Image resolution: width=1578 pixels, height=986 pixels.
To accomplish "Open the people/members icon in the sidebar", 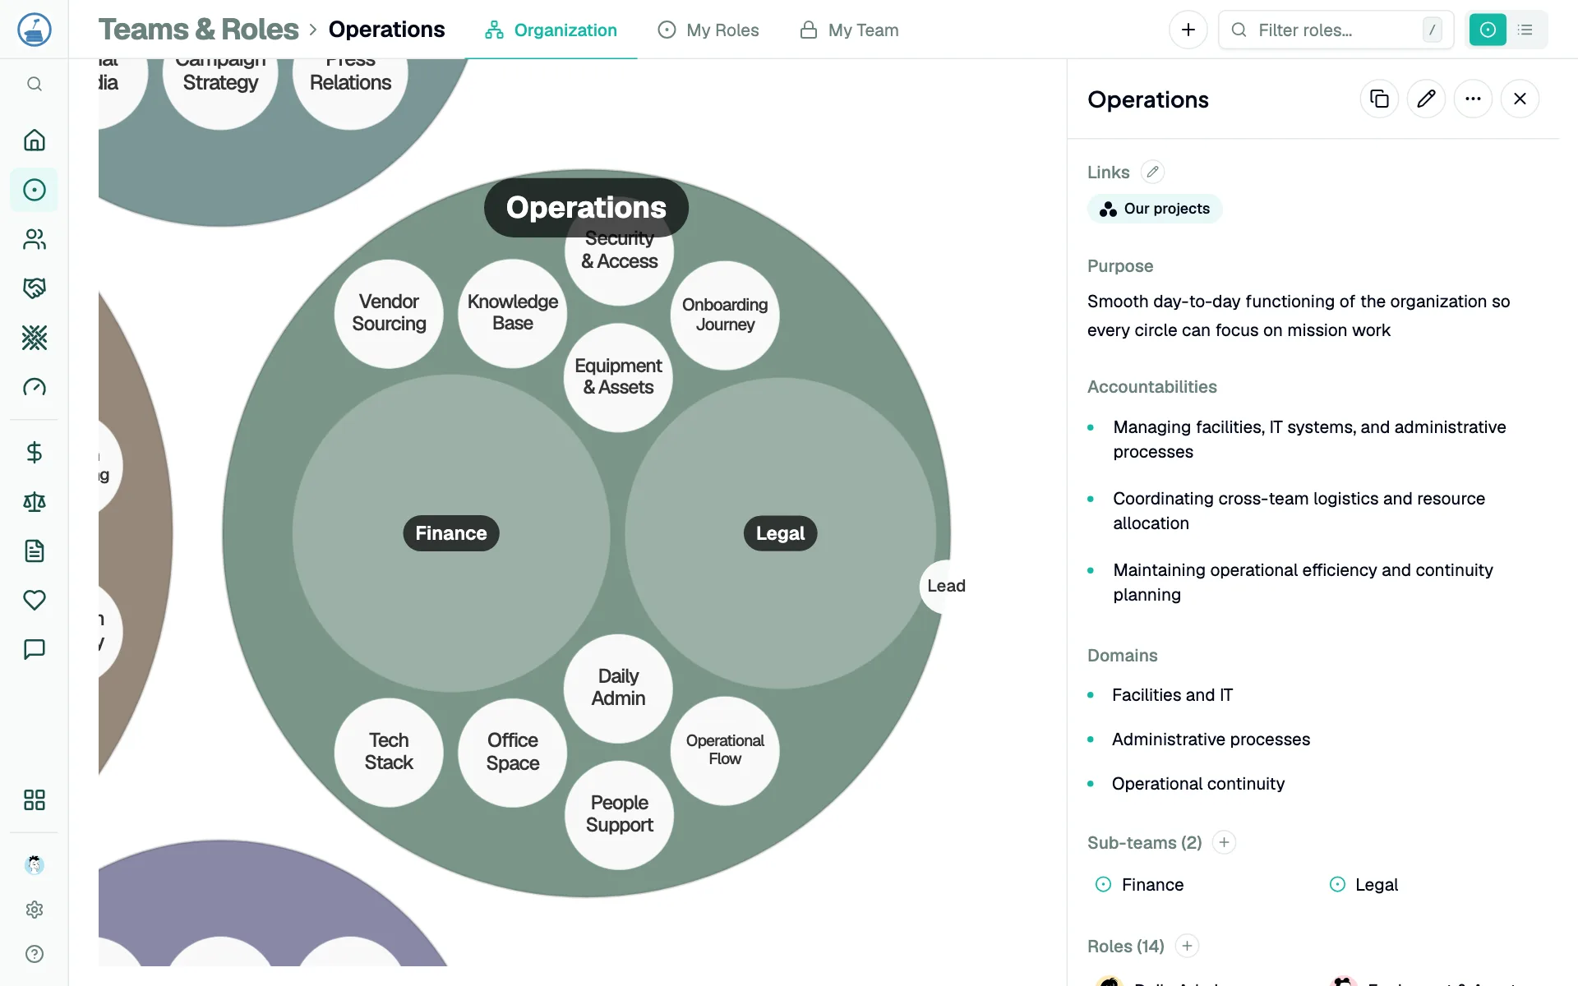I will [x=35, y=239].
